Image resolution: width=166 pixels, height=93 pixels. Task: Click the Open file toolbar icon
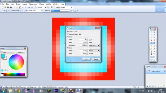pyautogui.click(x=5, y=7)
